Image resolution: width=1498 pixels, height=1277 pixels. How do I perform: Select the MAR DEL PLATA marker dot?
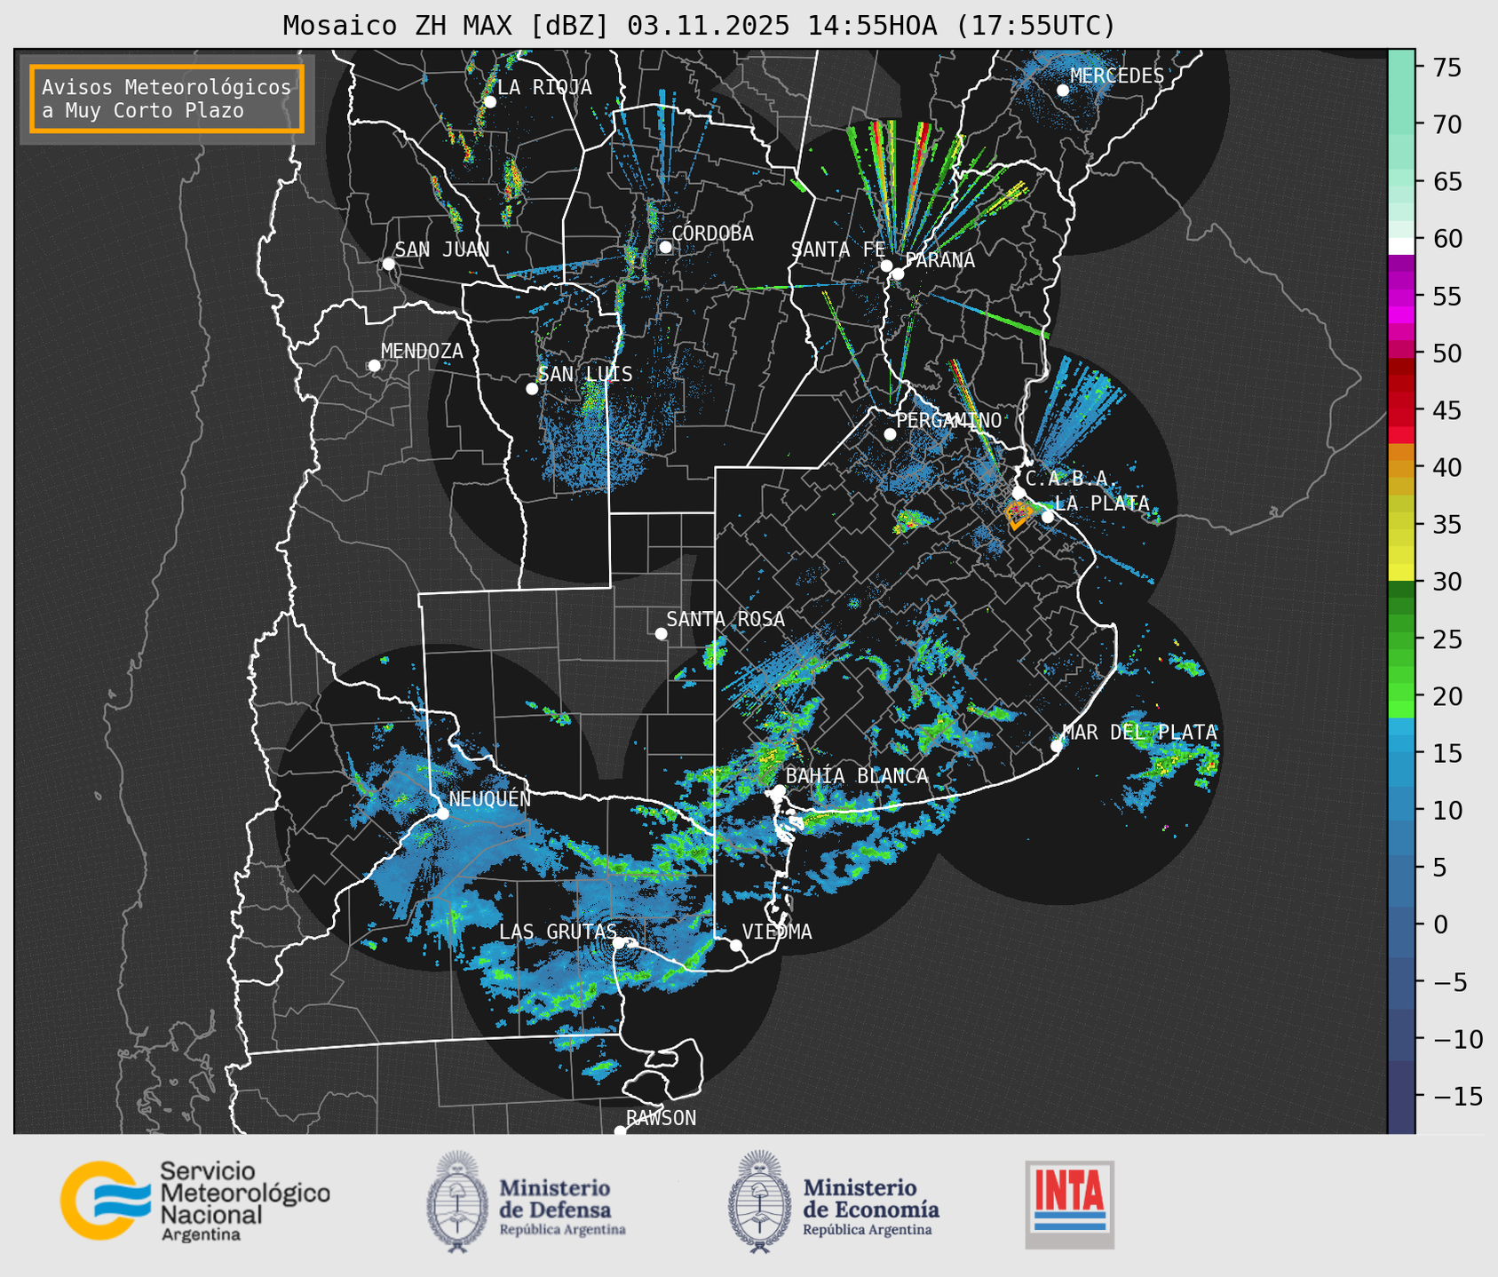(x=1057, y=745)
